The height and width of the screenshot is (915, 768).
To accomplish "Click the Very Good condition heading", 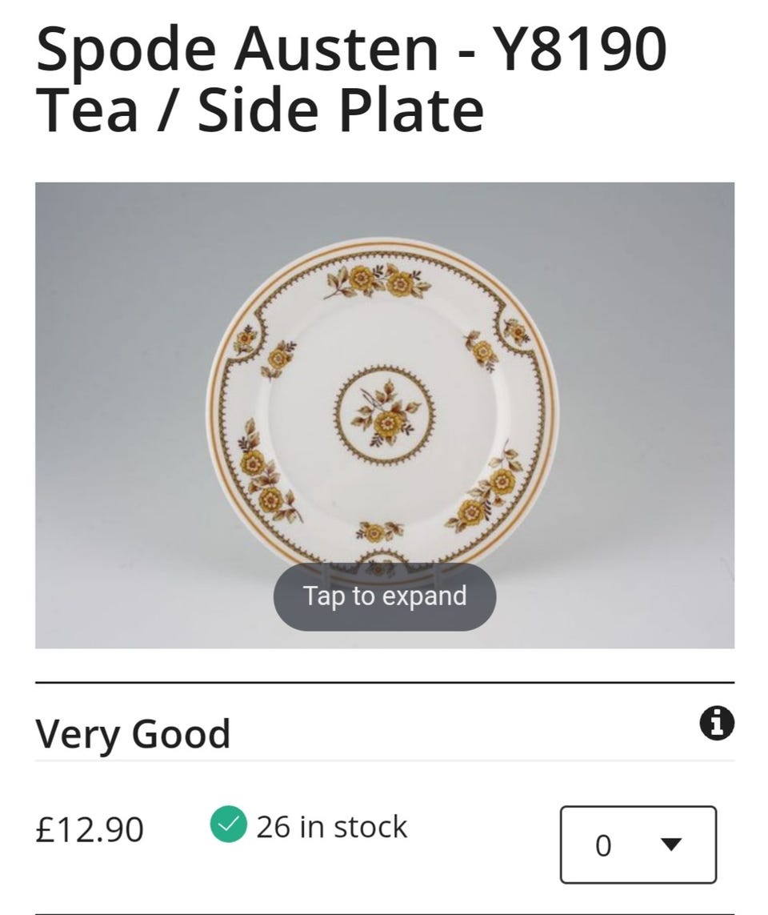I will click(x=133, y=733).
